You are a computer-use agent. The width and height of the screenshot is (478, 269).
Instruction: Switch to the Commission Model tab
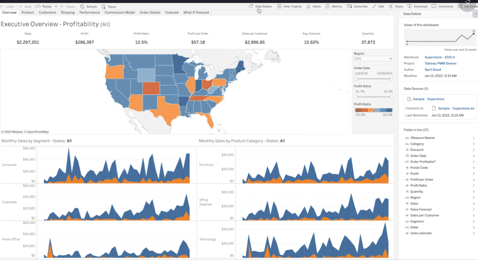(x=119, y=13)
